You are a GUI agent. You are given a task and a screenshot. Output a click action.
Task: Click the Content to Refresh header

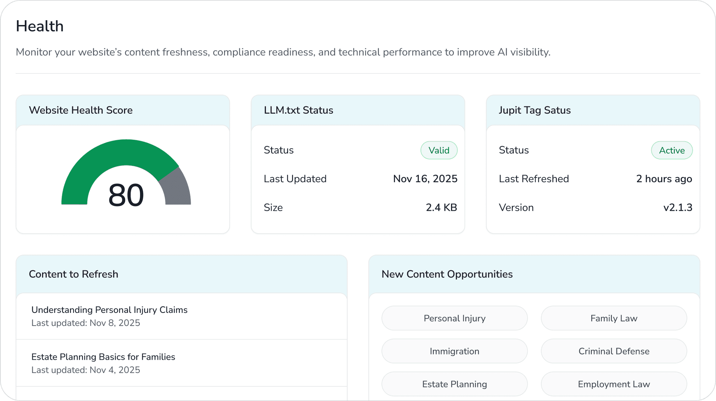pyautogui.click(x=73, y=274)
